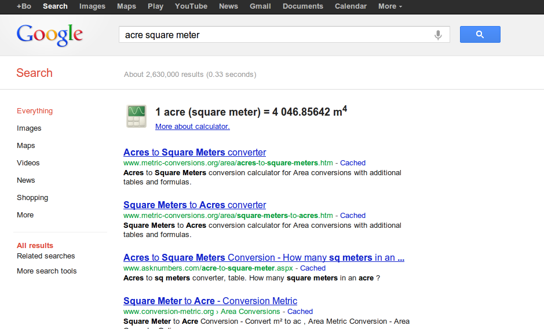Click the calculator answer '1 acre (square meter) = 4 046.85642 m4'
544x329 pixels.
(x=251, y=112)
